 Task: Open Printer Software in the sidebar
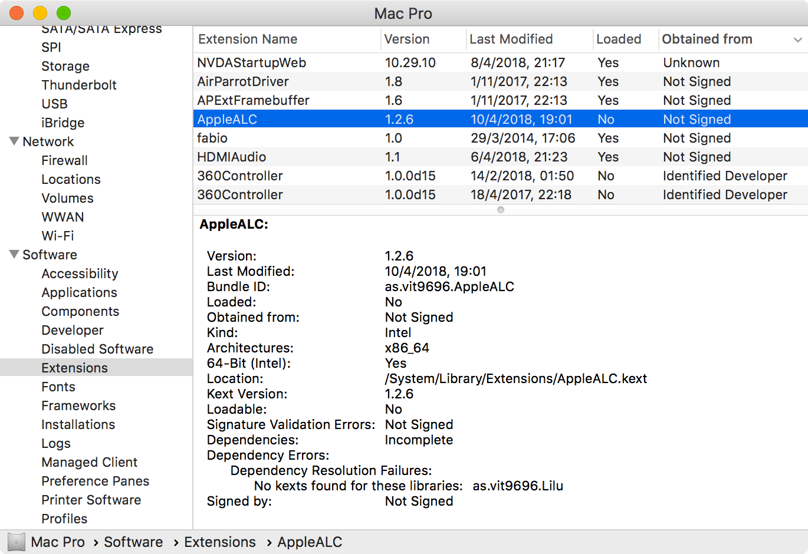click(x=91, y=500)
